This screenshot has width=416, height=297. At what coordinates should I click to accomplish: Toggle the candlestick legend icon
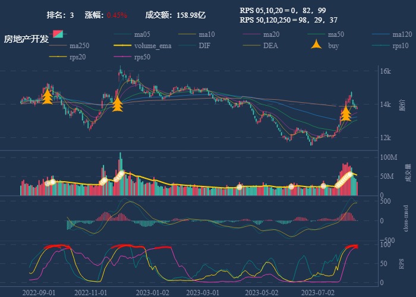pyautogui.click(x=58, y=34)
